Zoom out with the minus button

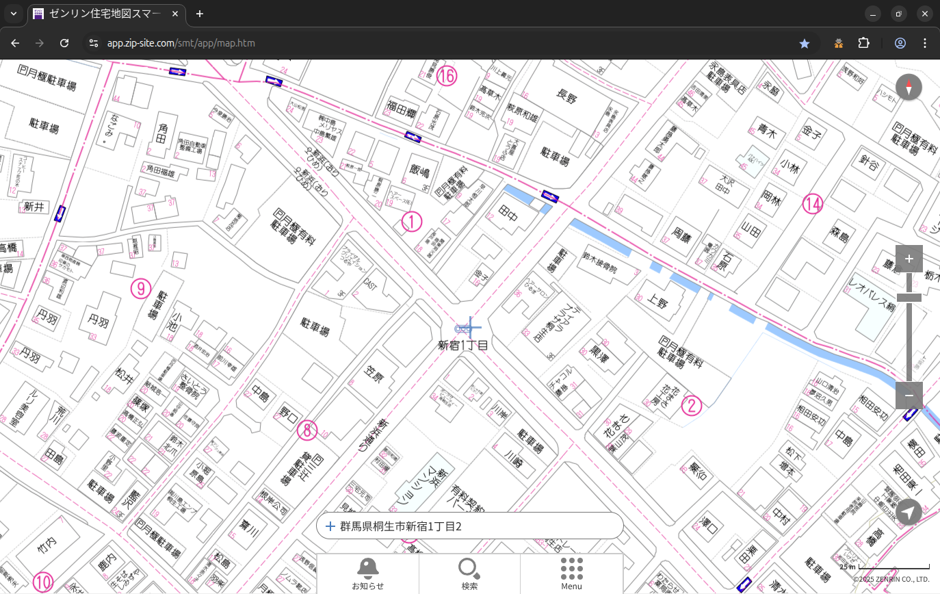pos(909,396)
